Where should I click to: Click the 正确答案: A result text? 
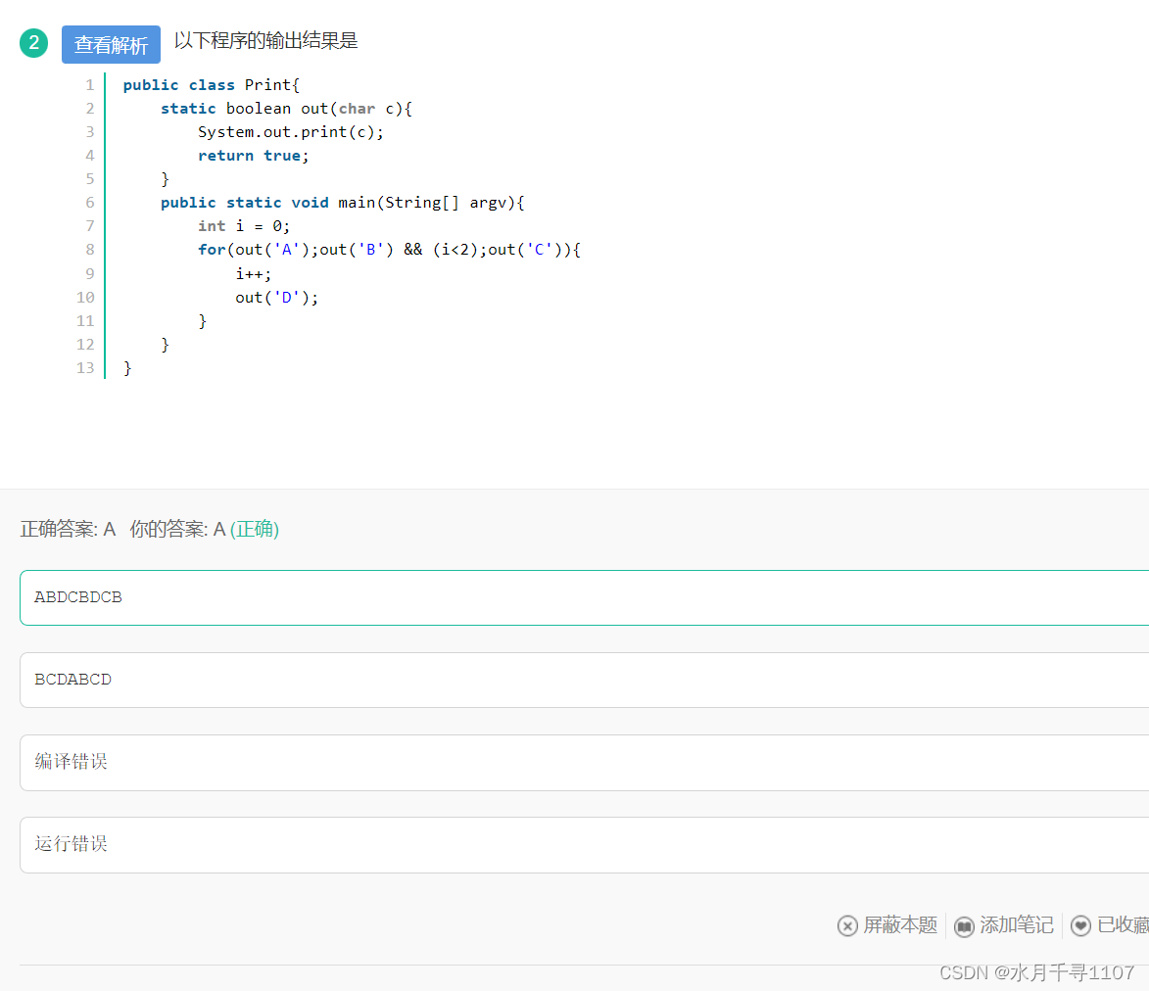tap(68, 530)
